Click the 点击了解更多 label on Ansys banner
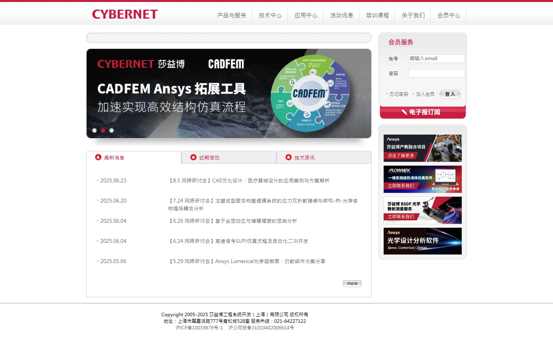Screen dimensions: 553x362 click(x=401, y=156)
